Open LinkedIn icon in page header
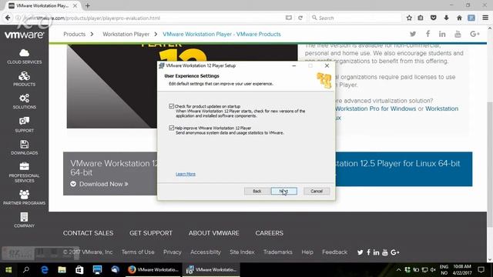Screen dimensions: 493x277 coord(442,34)
